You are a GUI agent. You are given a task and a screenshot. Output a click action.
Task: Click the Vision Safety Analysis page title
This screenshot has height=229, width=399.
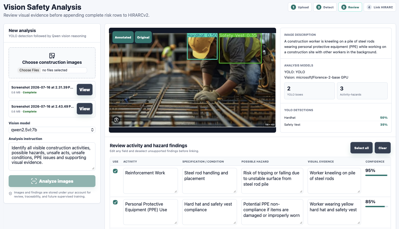[42, 7]
